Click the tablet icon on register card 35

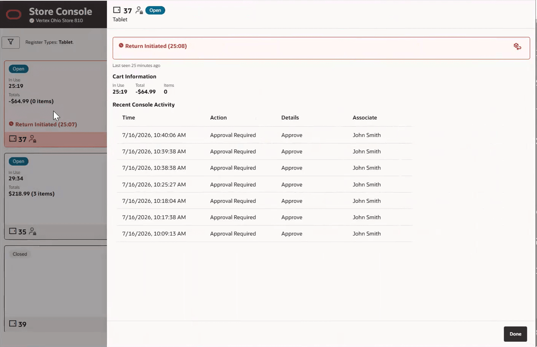pyautogui.click(x=13, y=231)
